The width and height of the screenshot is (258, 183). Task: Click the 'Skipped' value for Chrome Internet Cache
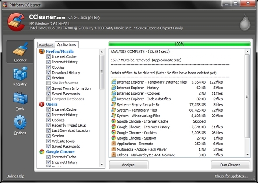tap(199, 121)
